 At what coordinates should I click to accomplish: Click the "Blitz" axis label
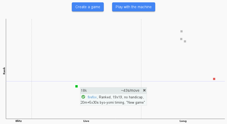click(x=19, y=121)
